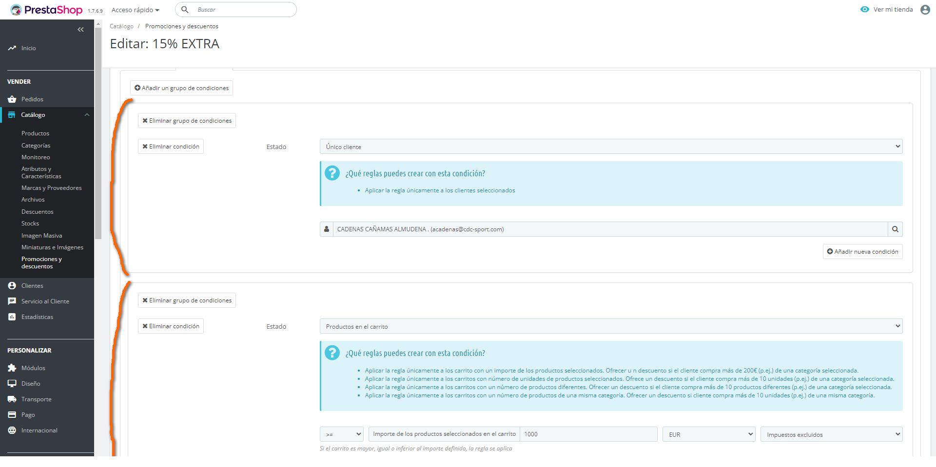Click Eliminar condición for Único cliente
This screenshot has height=467, width=936.
pyautogui.click(x=171, y=147)
